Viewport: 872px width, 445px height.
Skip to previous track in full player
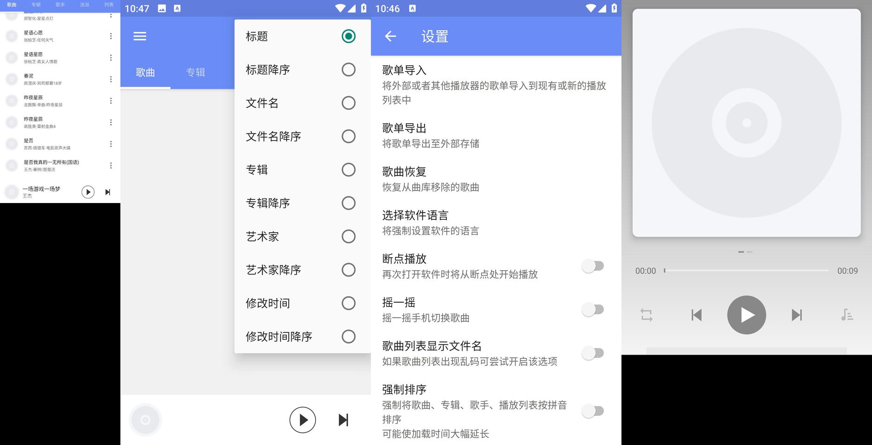pyautogui.click(x=696, y=315)
